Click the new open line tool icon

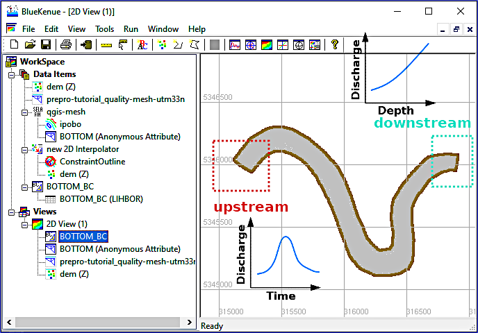(178, 44)
